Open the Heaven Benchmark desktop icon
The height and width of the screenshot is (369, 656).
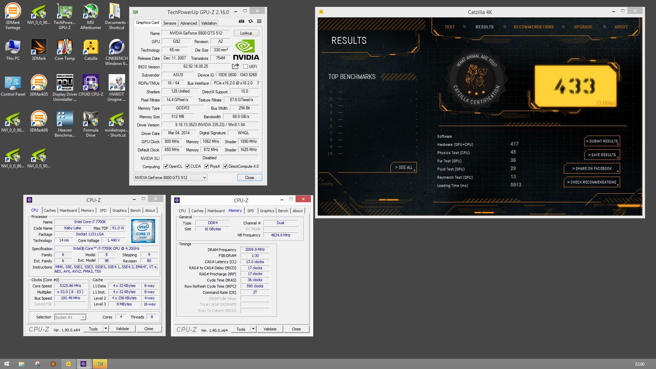click(x=65, y=124)
